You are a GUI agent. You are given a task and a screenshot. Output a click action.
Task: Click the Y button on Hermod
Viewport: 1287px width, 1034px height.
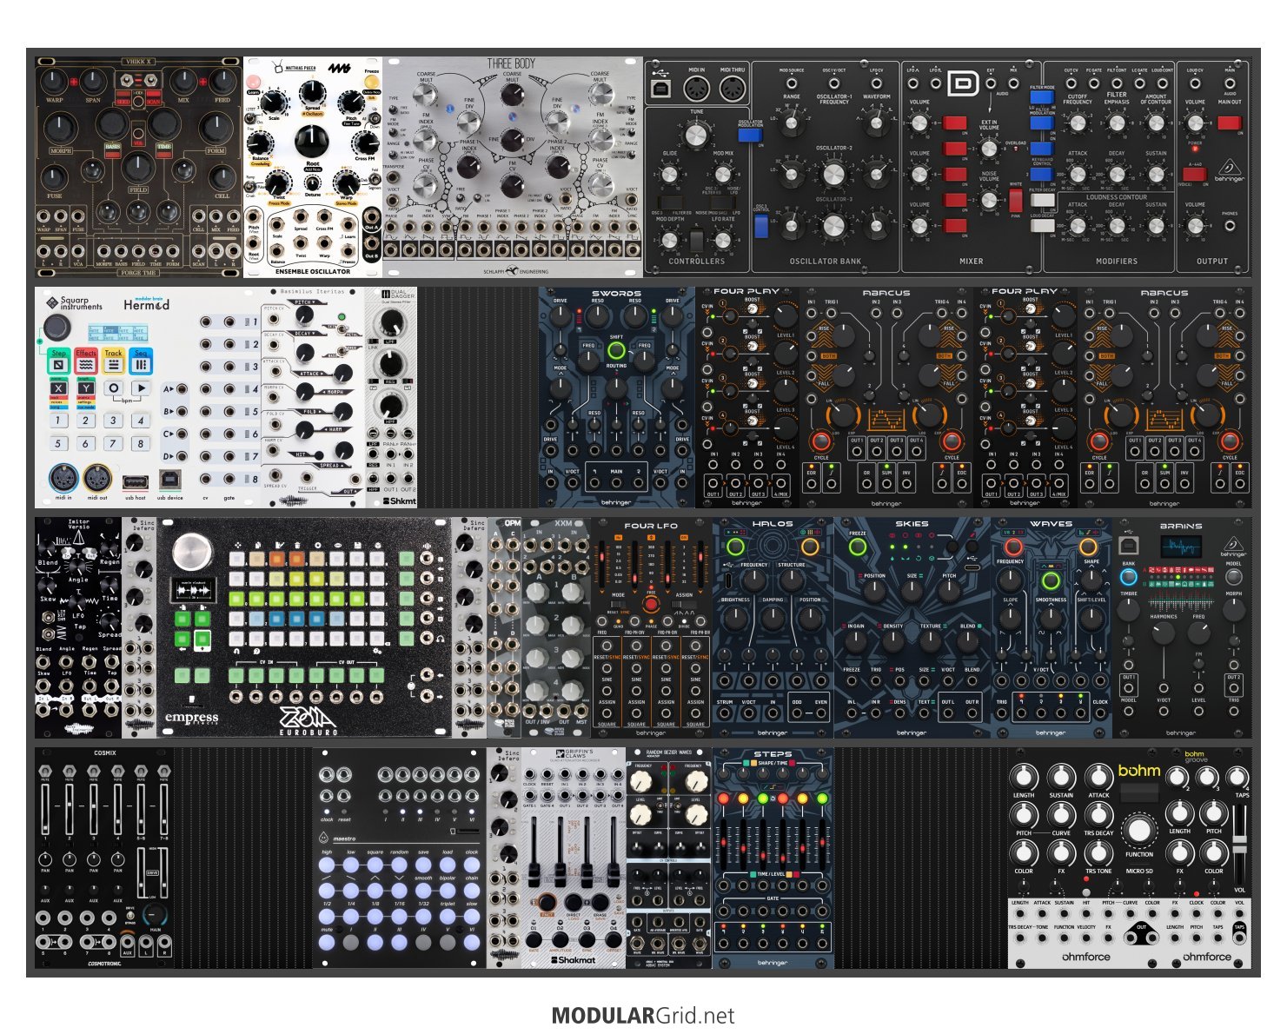click(x=86, y=388)
